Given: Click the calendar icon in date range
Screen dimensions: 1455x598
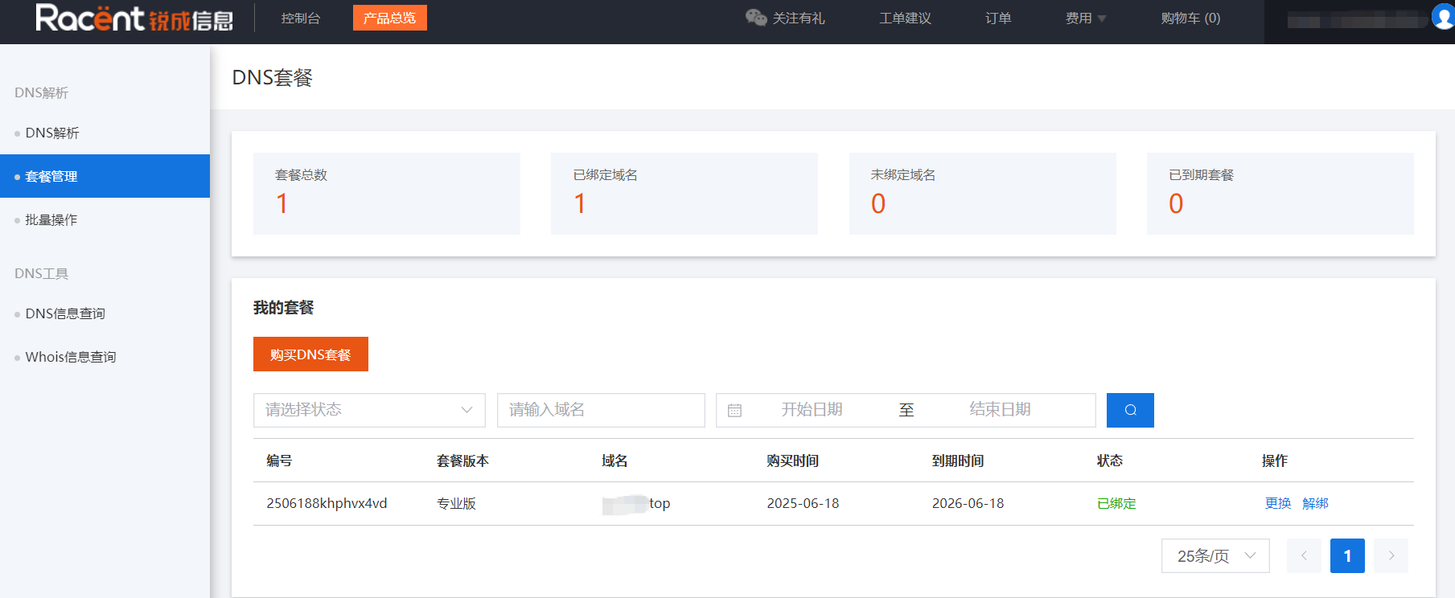Looking at the screenshot, I should click(734, 411).
